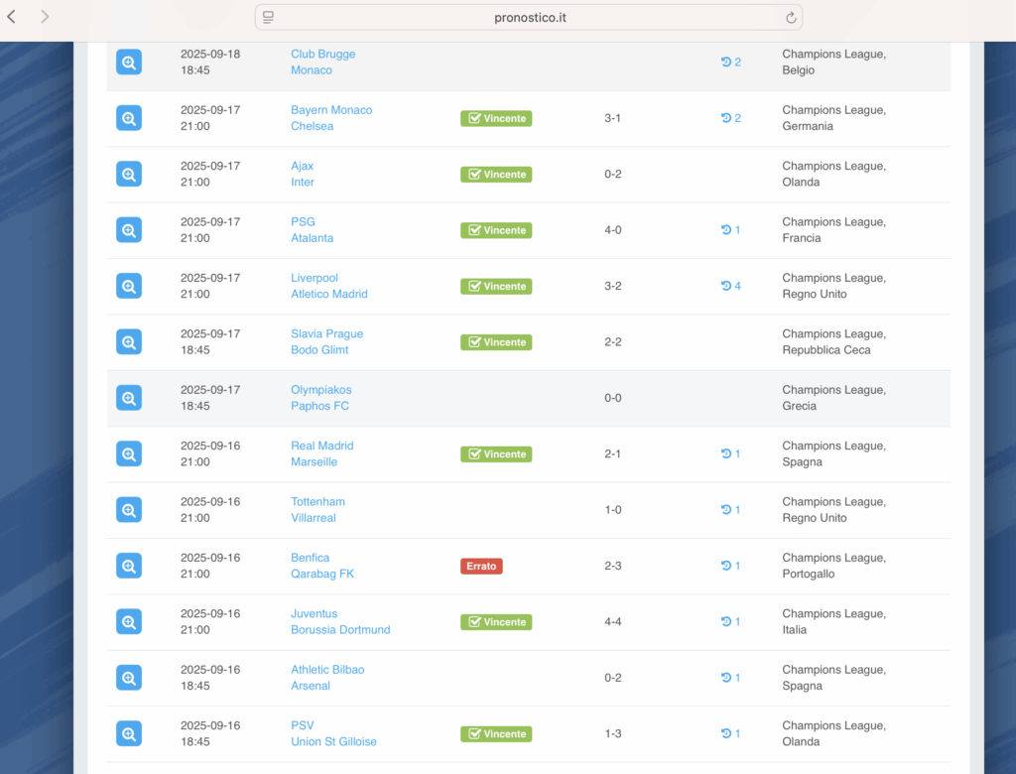Click the 4-4 score for Juventus
The height and width of the screenshot is (774, 1016).
click(613, 621)
